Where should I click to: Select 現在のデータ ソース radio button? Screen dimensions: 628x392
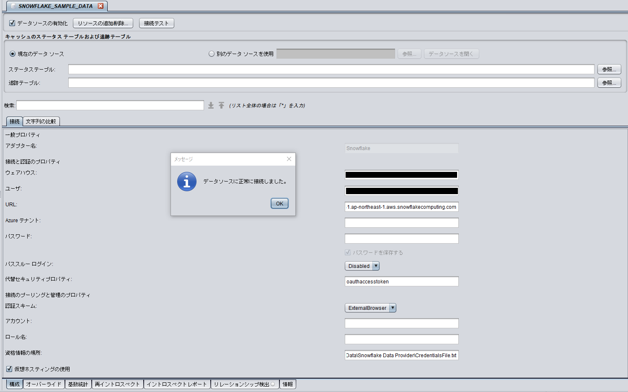click(13, 54)
